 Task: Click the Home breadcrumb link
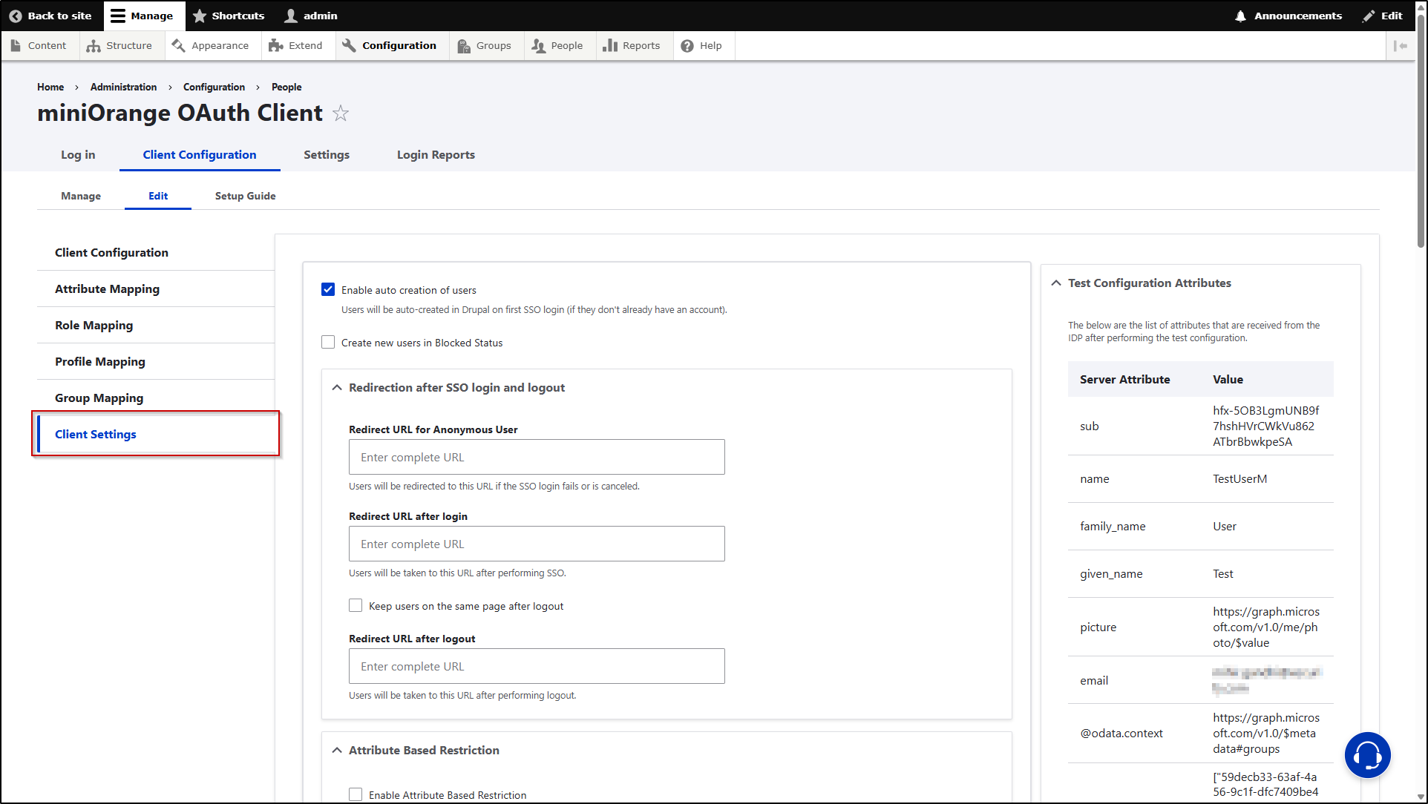coord(50,87)
